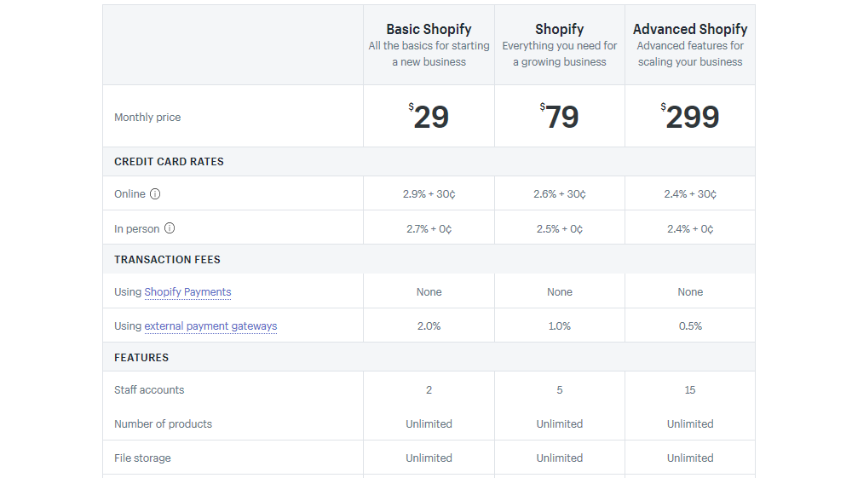
Task: Click the Staff accounts row label
Action: point(149,390)
